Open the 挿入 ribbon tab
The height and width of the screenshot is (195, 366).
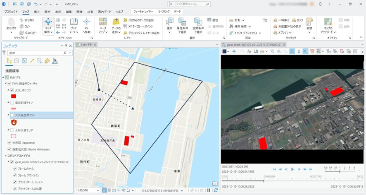tap(37, 12)
